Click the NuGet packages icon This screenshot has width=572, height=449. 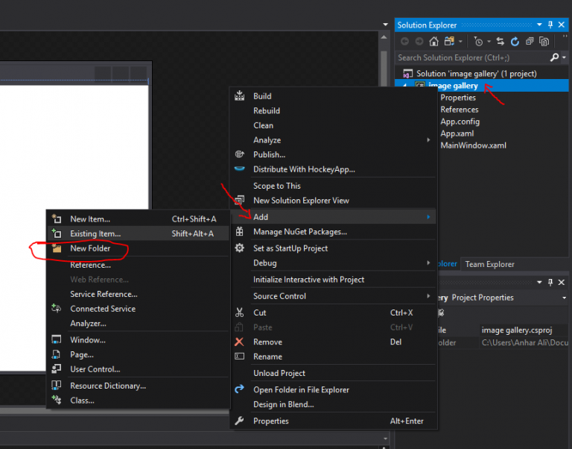(239, 231)
